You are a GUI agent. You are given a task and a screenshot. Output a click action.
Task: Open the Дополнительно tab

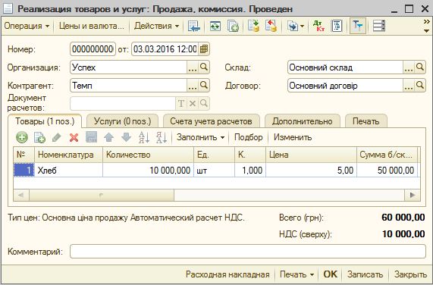pyautogui.click(x=302, y=121)
